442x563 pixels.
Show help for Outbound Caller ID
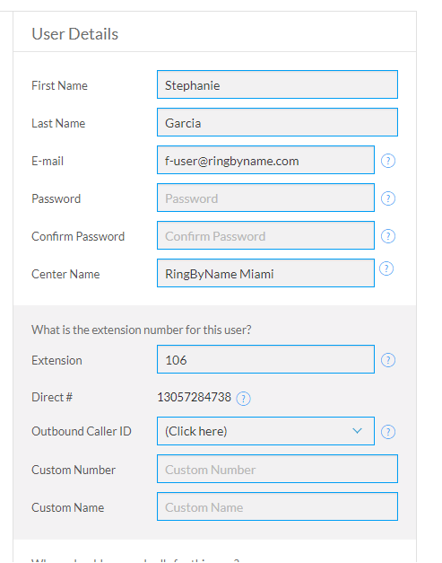(388, 432)
